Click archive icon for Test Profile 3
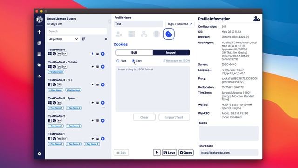Image resolution: width=298 pixels, height=168 pixels. tap(97, 84)
